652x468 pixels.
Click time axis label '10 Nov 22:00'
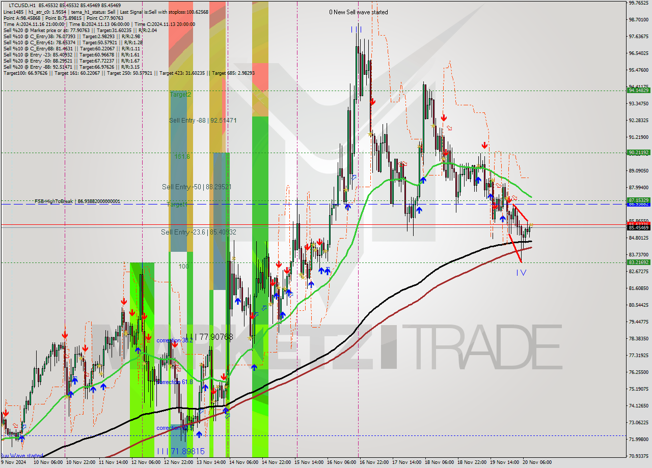(81, 462)
